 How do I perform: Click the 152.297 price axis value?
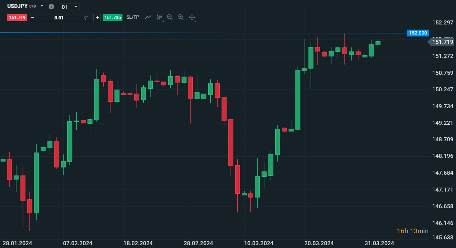point(443,23)
